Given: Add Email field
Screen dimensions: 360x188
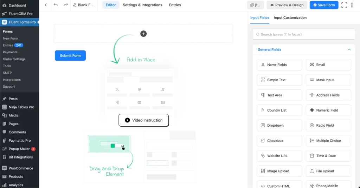Looking at the screenshot, I should coord(328,65).
